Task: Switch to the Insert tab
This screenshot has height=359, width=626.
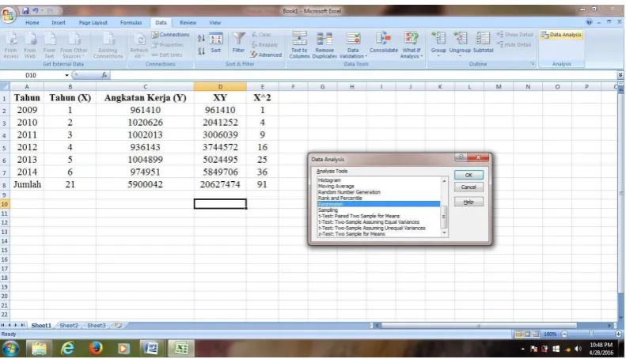Action: pyautogui.click(x=59, y=23)
